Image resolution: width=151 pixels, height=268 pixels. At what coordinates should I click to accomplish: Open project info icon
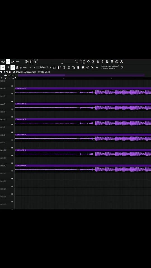coord(117,61)
